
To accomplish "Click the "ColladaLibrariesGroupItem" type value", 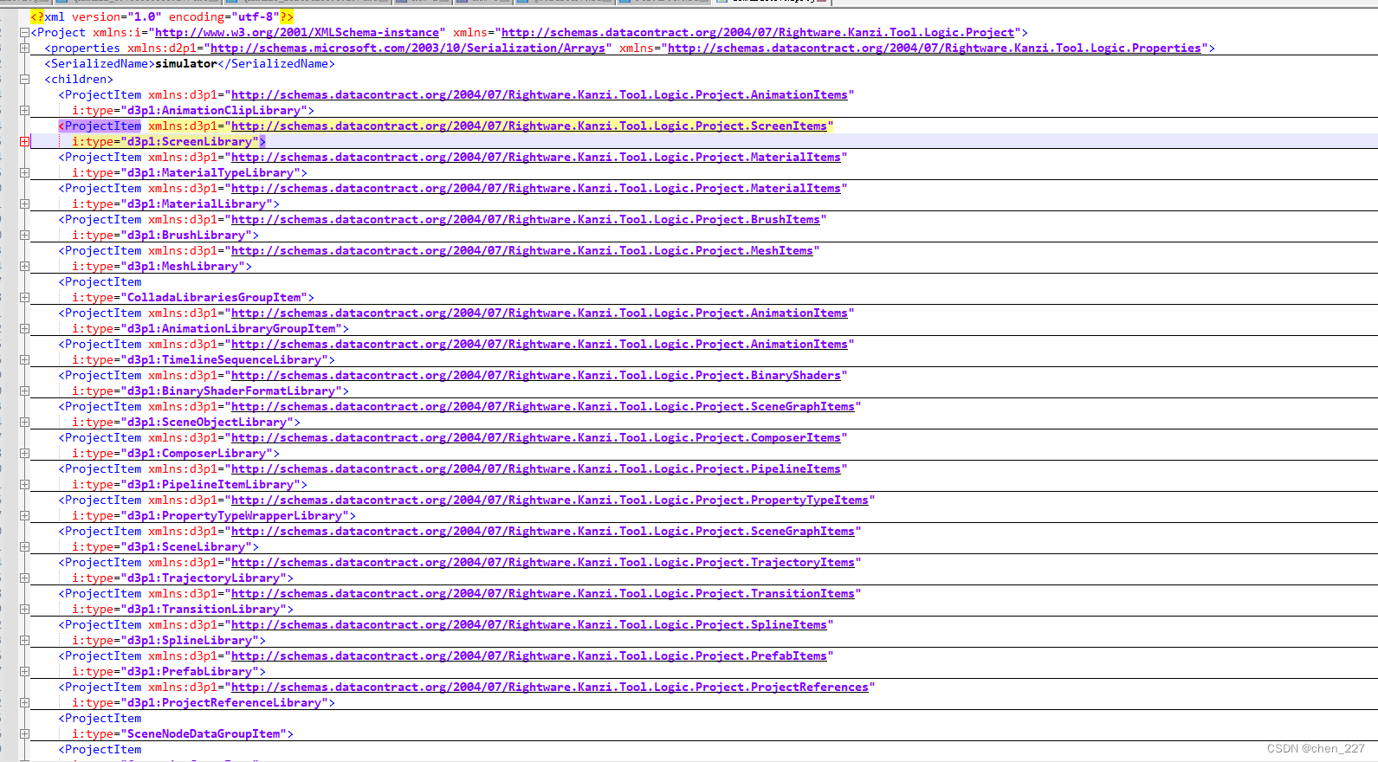I will pyautogui.click(x=214, y=298).
